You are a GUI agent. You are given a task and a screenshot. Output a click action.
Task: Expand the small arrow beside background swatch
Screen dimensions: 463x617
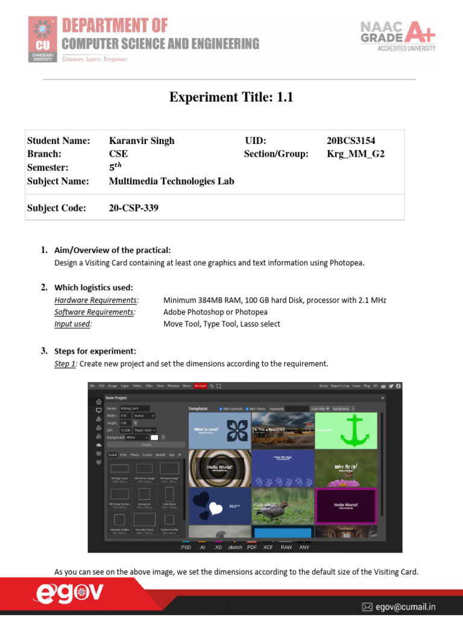(163, 437)
